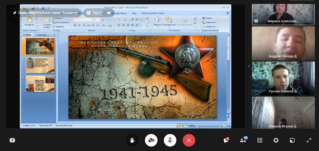319x151 pixels.
Task: End the video call with the red button
Action: pyautogui.click(x=189, y=140)
